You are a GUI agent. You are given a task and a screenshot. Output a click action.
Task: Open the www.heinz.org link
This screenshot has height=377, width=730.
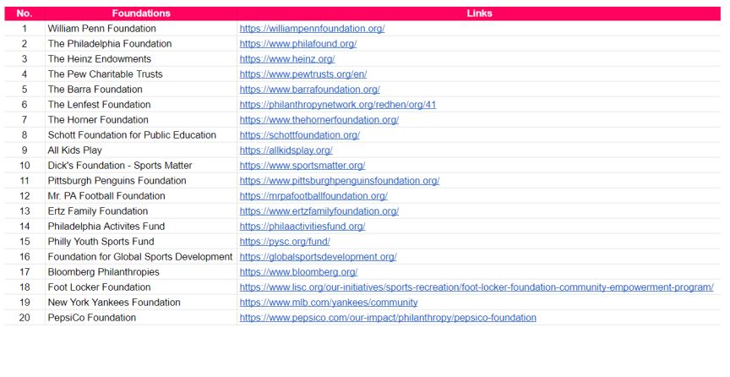click(x=287, y=59)
